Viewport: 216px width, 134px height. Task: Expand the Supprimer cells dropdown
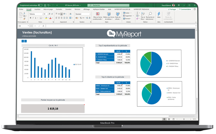[133, 16]
